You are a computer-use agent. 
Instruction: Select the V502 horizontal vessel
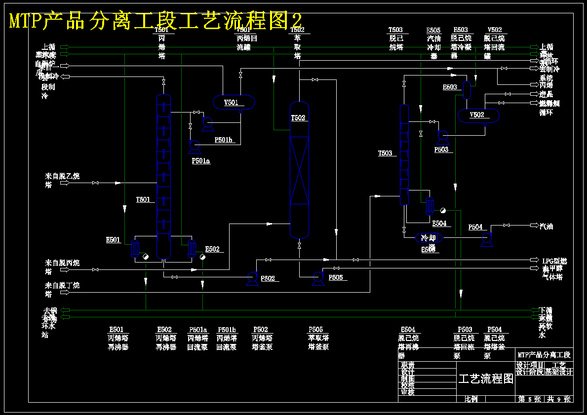478,115
